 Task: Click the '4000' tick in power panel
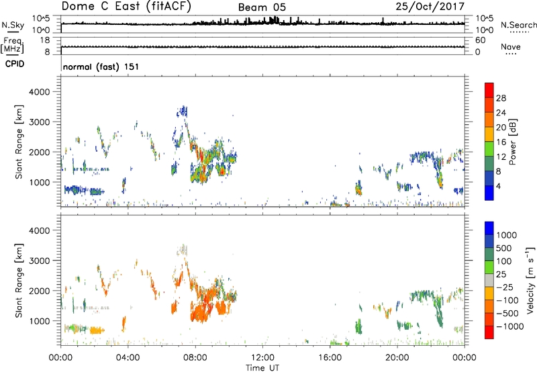click(x=39, y=92)
